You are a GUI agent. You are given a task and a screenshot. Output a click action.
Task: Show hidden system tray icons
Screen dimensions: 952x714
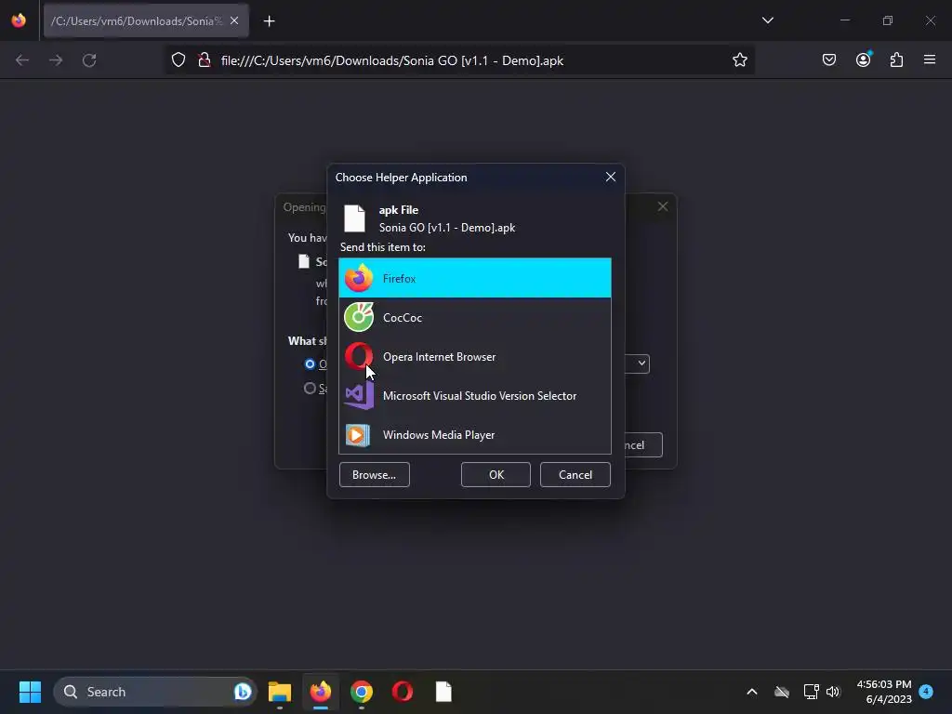pos(751,692)
